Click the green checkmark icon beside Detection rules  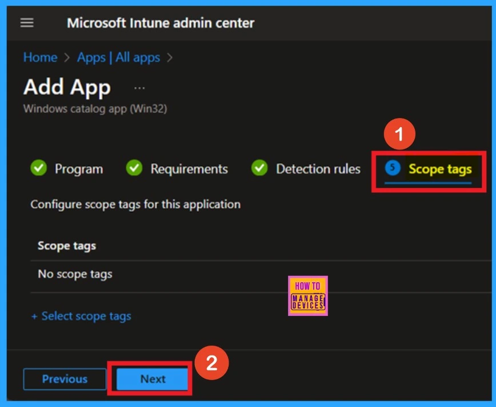click(259, 168)
